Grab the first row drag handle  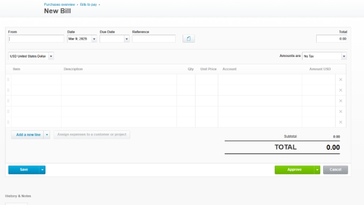(8, 80)
